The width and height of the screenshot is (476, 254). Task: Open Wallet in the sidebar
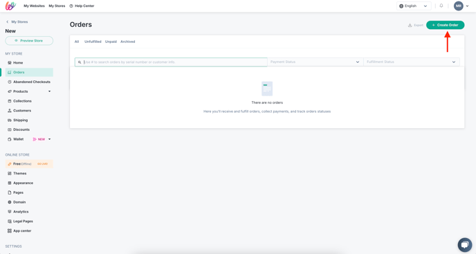click(18, 139)
